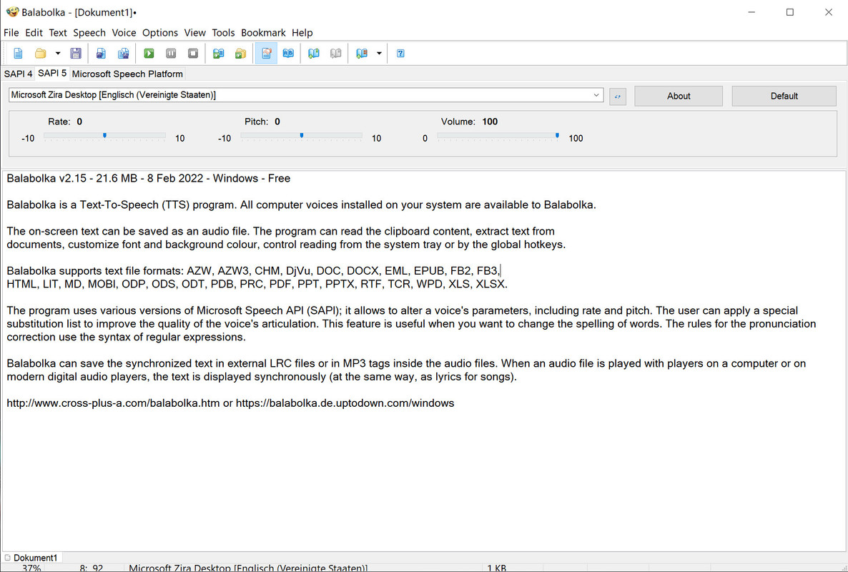
Task: Click the status bar file size '1 KB'
Action: click(496, 568)
